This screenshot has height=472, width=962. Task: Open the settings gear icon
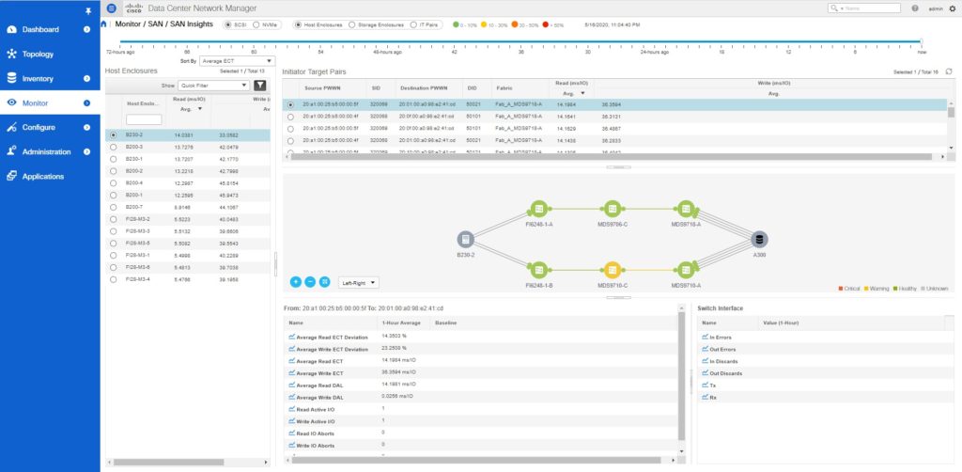click(x=953, y=8)
